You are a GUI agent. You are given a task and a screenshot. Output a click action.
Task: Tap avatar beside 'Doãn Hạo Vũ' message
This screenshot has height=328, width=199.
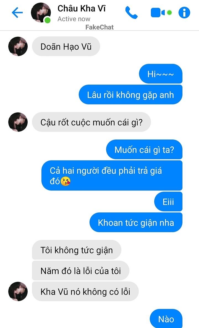point(18,46)
